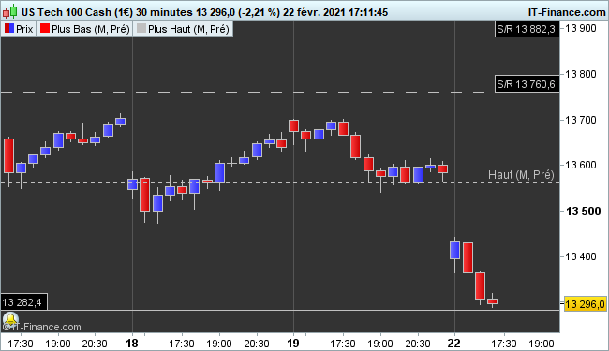This screenshot has width=609, height=351.
Task: Click the 22 févr. 2021 17:11:45 timestamp
Action: pyautogui.click(x=335, y=12)
